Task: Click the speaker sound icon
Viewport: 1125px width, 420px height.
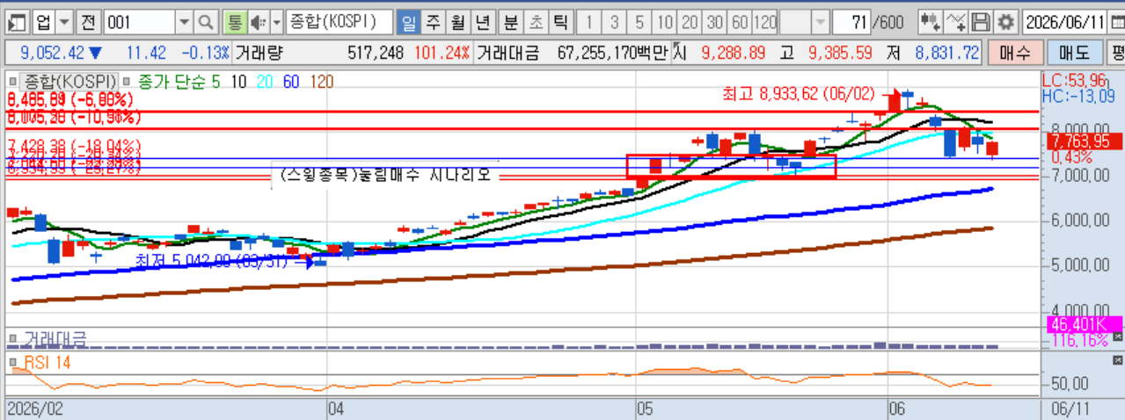Action: (x=258, y=21)
